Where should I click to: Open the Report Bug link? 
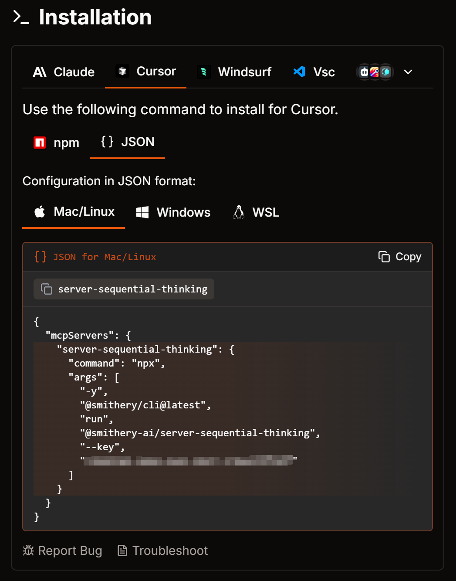pos(62,550)
